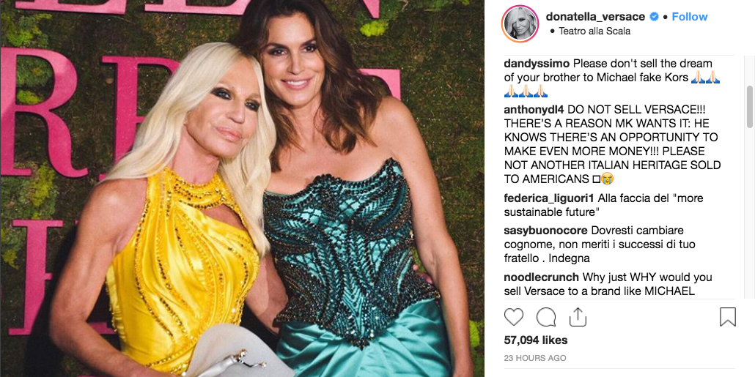The width and height of the screenshot is (755, 377).
Task: Open donatella_versace profile picture
Action: [520, 23]
